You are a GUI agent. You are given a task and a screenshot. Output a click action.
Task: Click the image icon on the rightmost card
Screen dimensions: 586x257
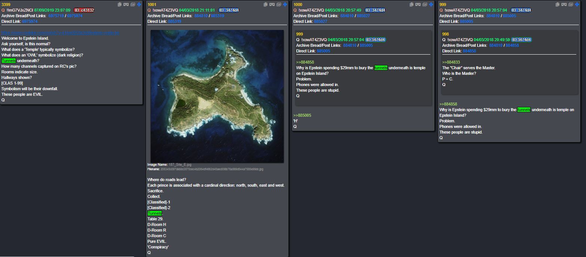[x=570, y=4]
